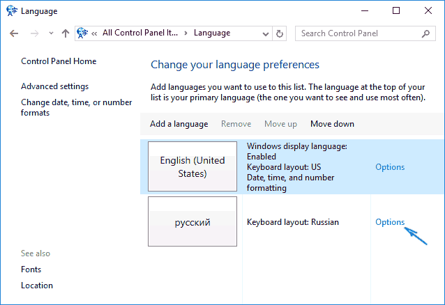445x305 pixels.
Task: Maximize the Language window
Action: click(396, 10)
